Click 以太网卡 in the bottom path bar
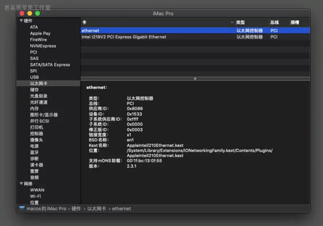 pos(97,209)
